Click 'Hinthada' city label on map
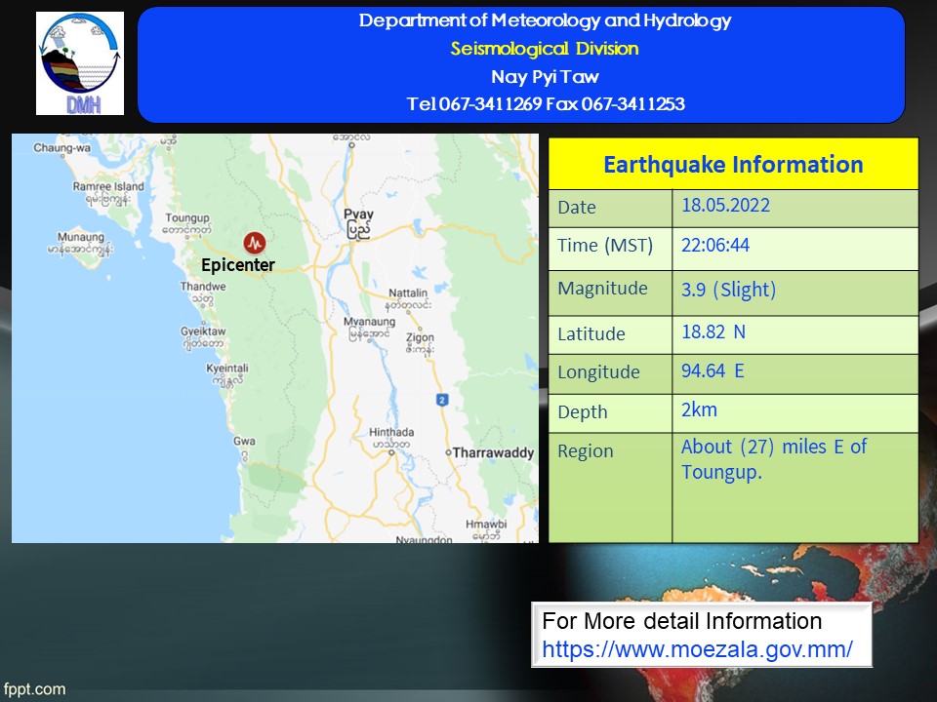The width and height of the screenshot is (937, 702). click(x=391, y=432)
